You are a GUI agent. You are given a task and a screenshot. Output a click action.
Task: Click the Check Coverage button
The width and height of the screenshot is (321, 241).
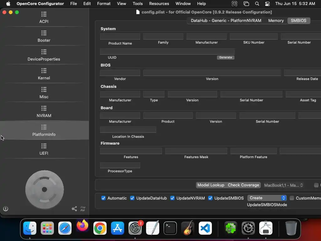[243, 185]
